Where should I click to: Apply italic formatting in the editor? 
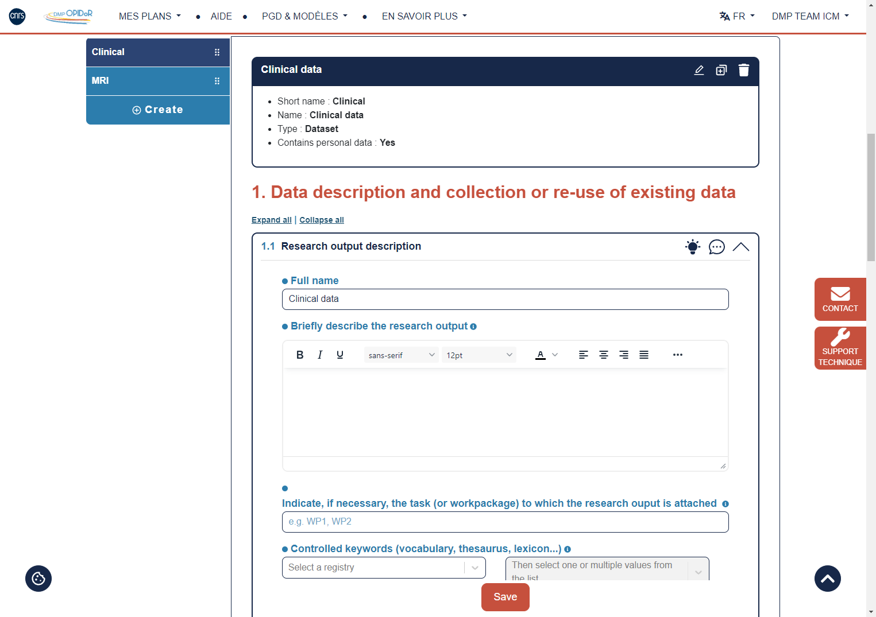(x=320, y=355)
